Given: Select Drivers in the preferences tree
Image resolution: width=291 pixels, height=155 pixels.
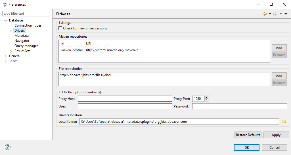Looking at the screenshot, I should (20, 31).
